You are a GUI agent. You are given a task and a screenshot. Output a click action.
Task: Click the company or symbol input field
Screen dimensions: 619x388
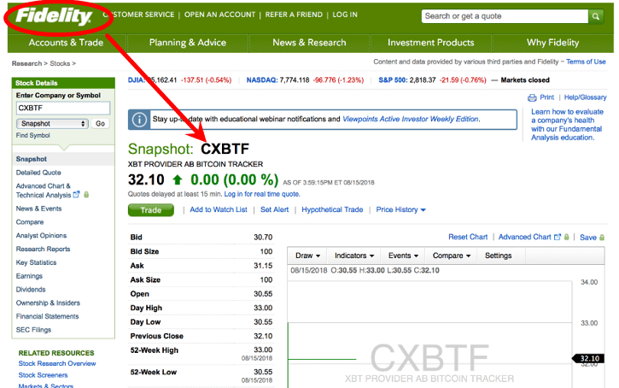coord(63,108)
